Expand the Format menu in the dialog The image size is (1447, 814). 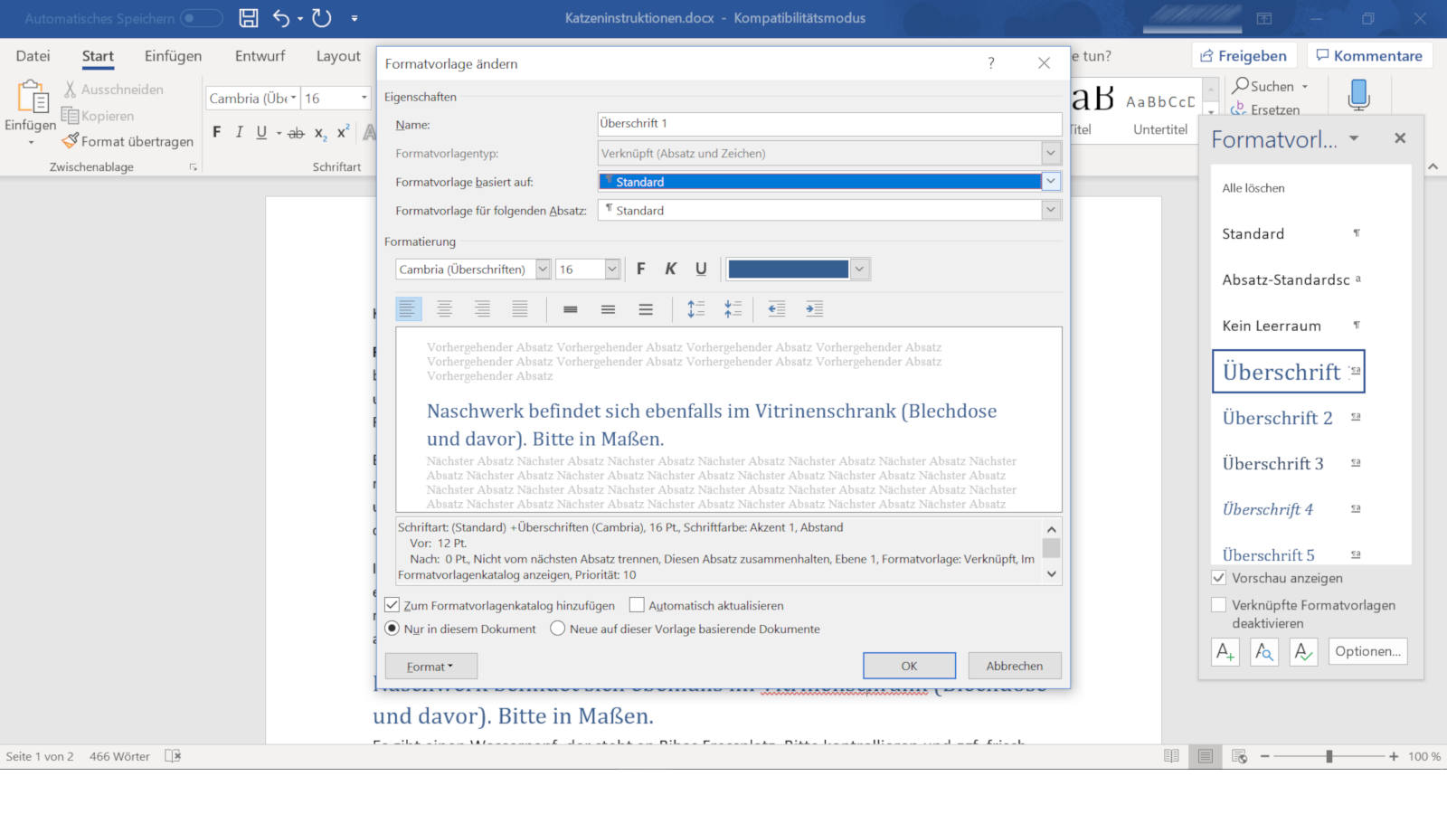point(430,666)
